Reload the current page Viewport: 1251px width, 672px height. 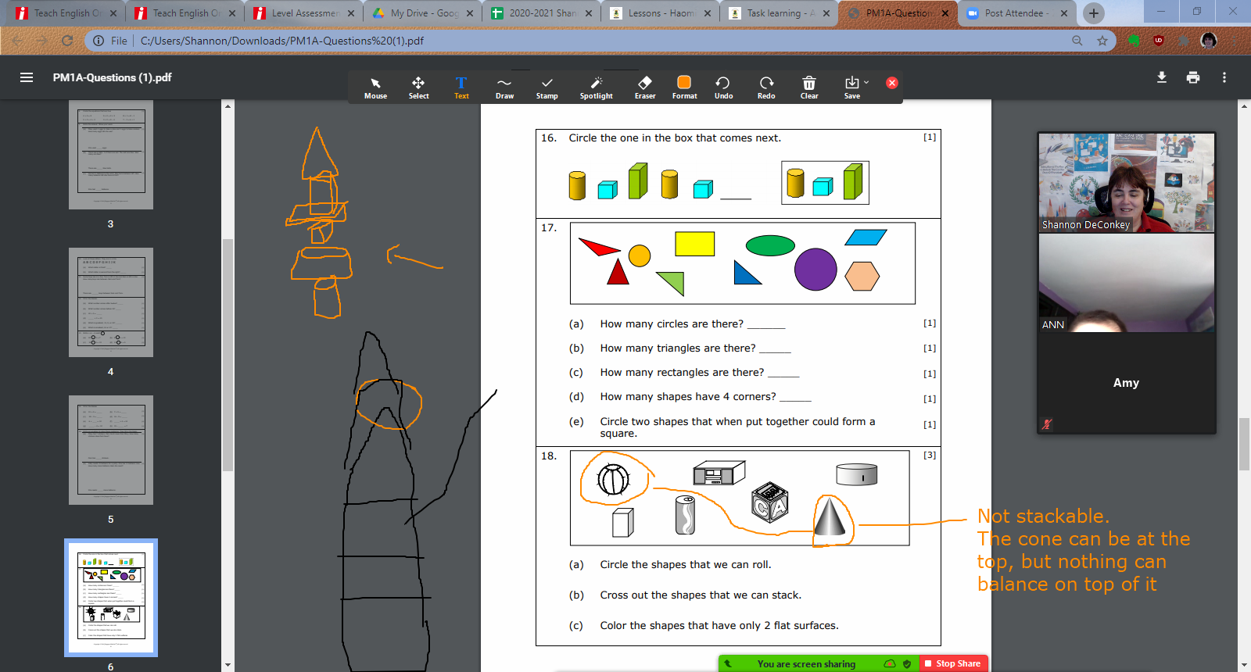click(67, 41)
